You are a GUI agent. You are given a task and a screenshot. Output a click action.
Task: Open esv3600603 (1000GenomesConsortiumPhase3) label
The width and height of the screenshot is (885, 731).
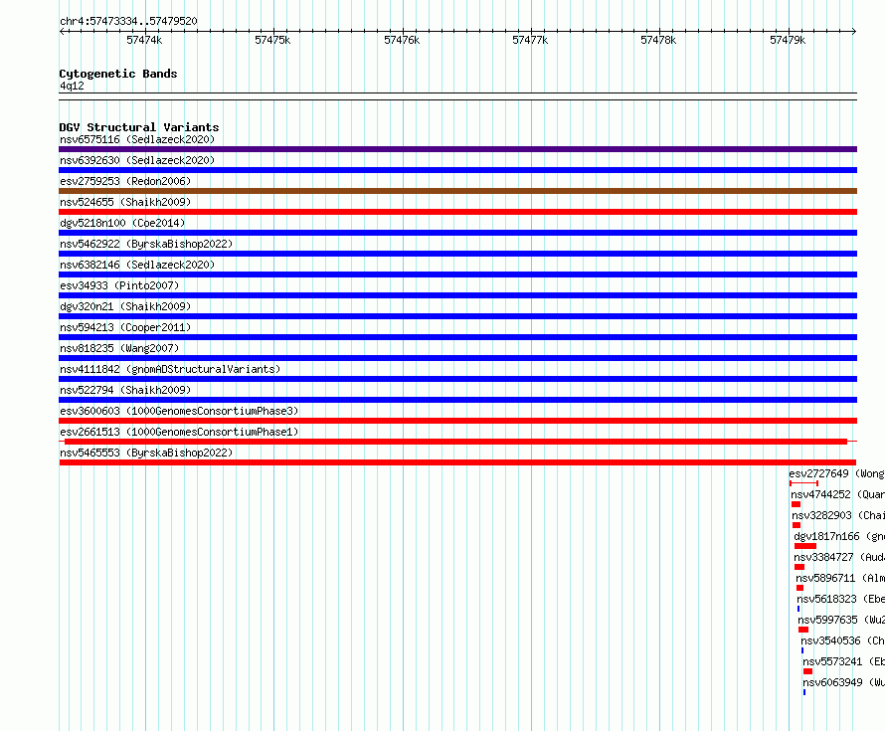[x=179, y=411]
